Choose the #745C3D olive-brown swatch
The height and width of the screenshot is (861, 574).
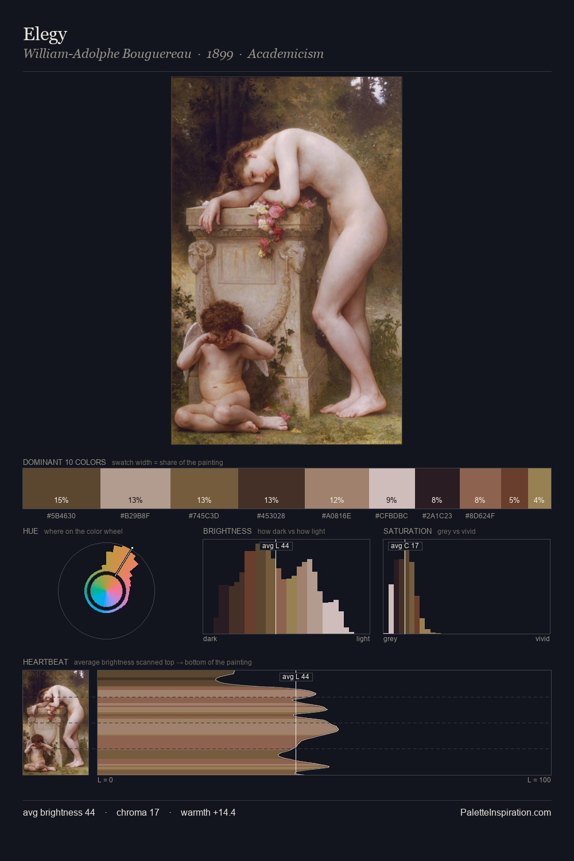pyautogui.click(x=204, y=488)
